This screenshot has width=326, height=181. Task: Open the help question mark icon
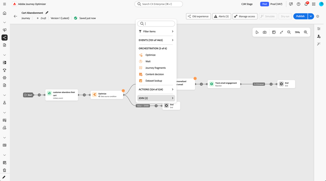click(298, 4)
